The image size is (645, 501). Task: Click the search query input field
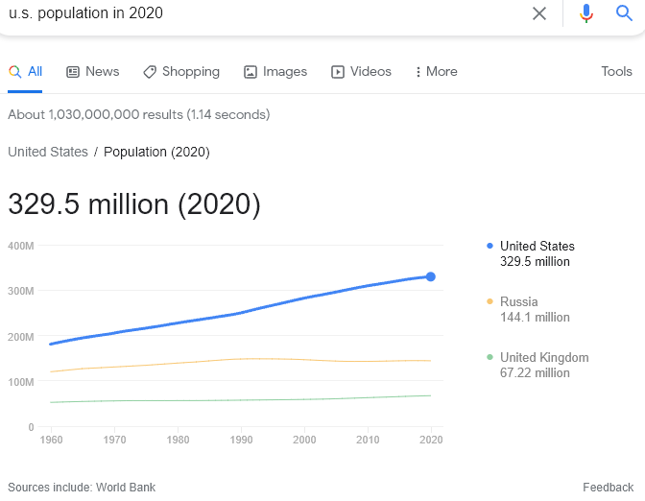coord(263,13)
